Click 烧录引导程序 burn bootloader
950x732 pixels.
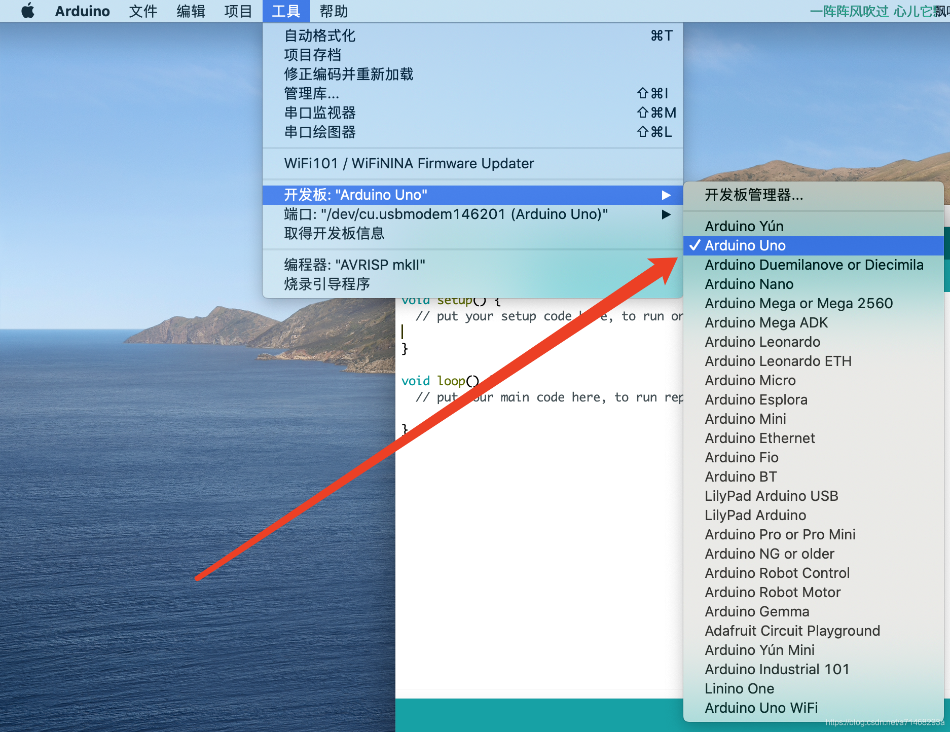(x=473, y=284)
